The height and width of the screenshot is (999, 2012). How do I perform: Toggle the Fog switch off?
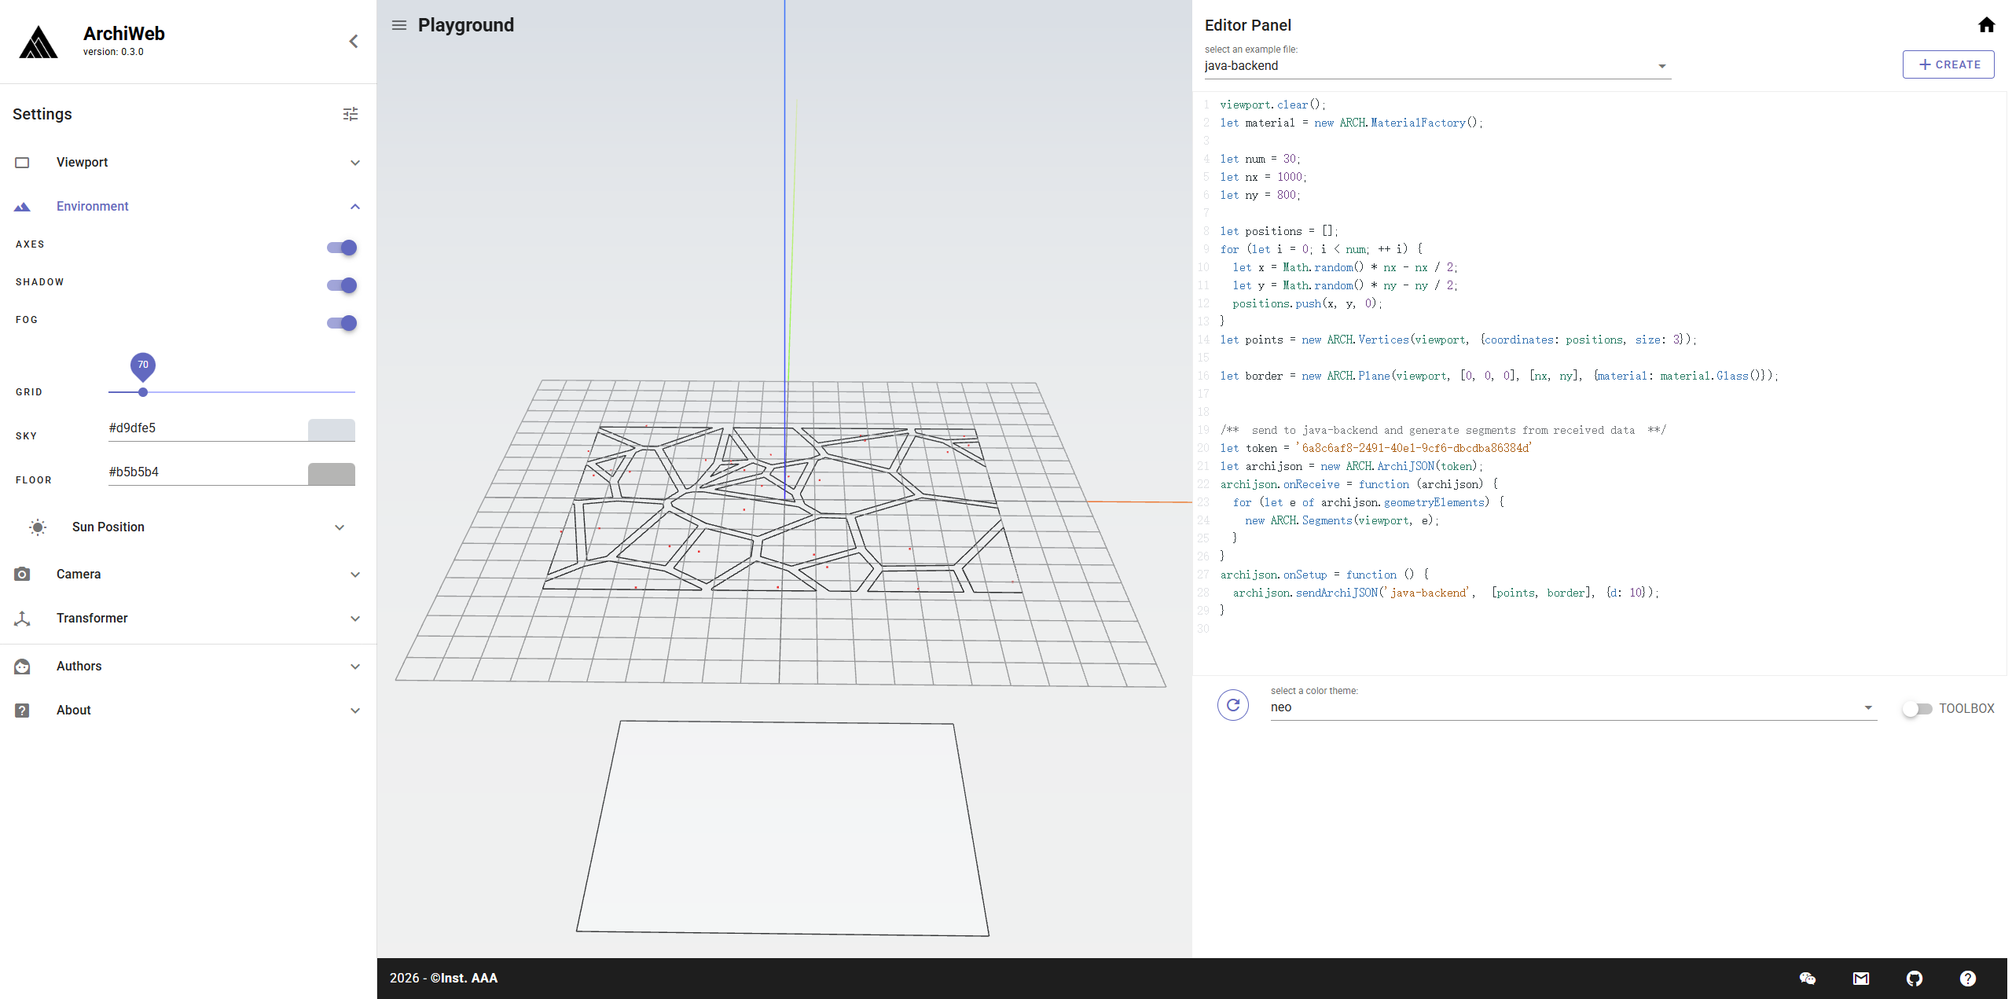pos(342,323)
